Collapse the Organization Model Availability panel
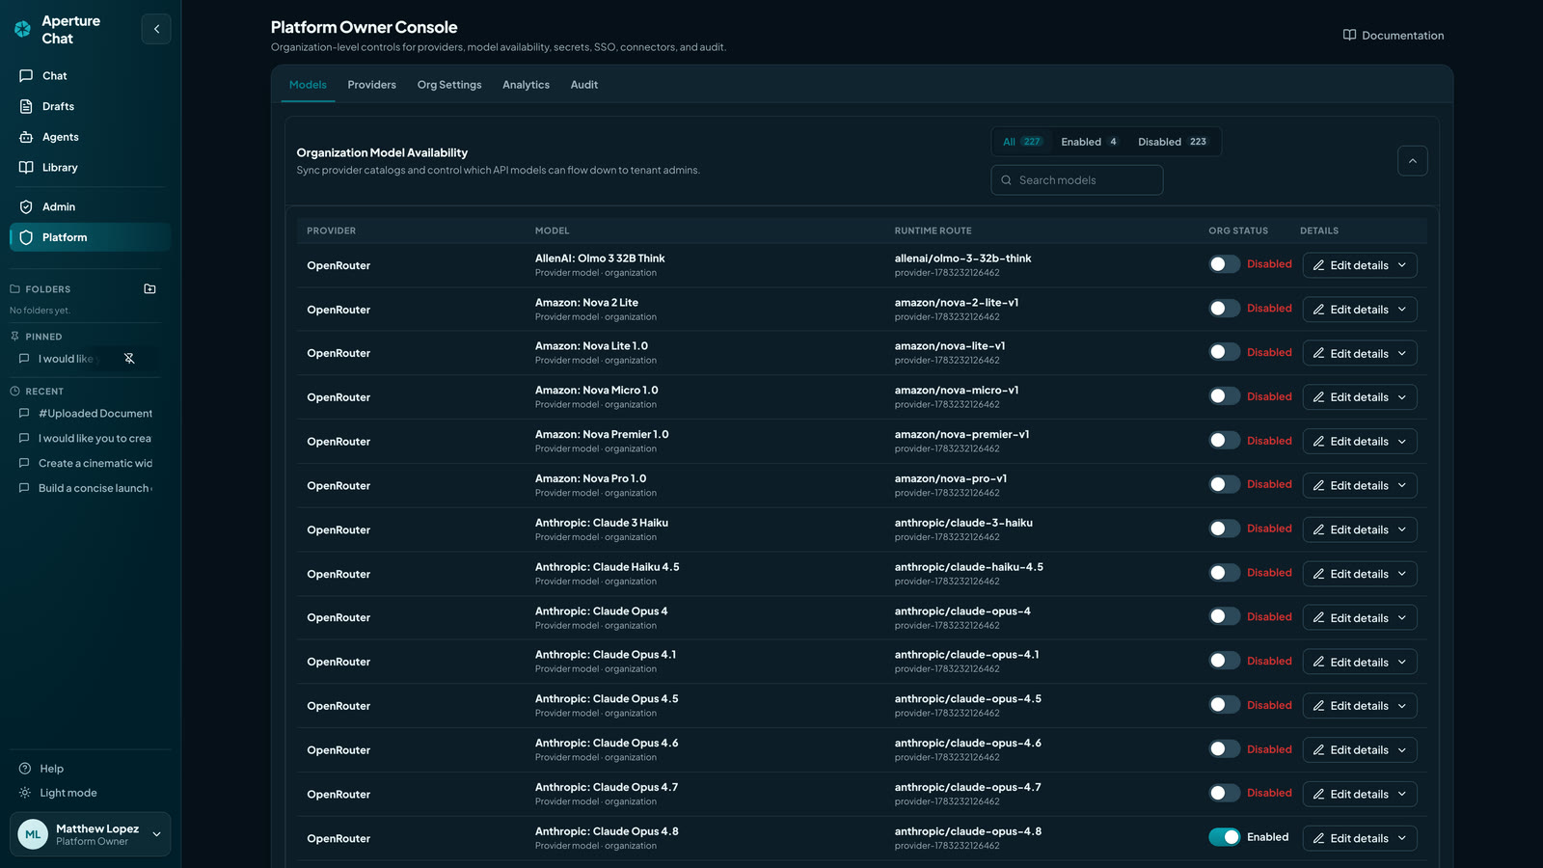This screenshot has height=868, width=1543. pos(1412,161)
